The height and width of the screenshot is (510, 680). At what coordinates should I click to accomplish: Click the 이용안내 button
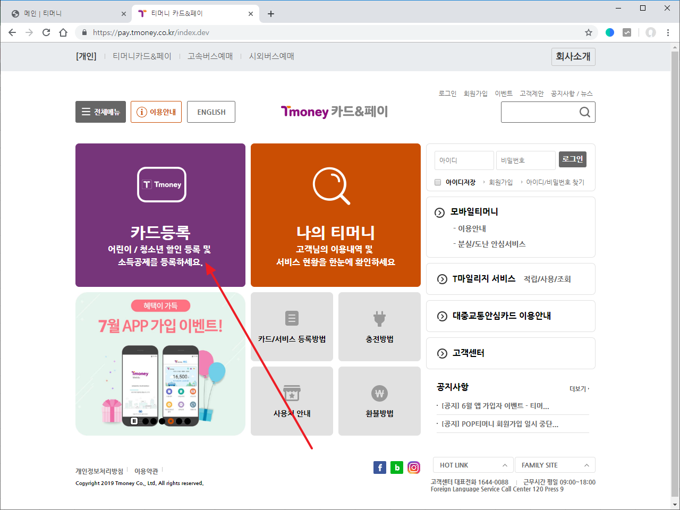(x=156, y=112)
